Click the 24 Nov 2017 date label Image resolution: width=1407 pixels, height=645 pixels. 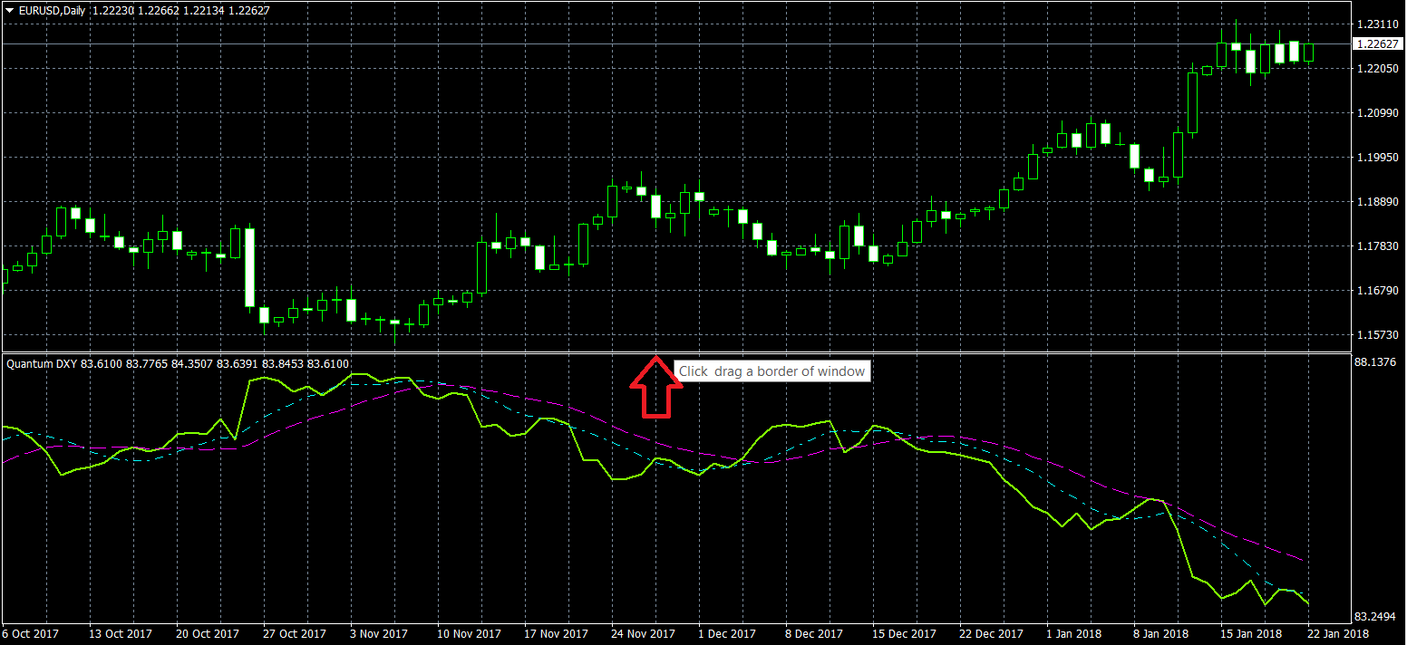(x=643, y=633)
